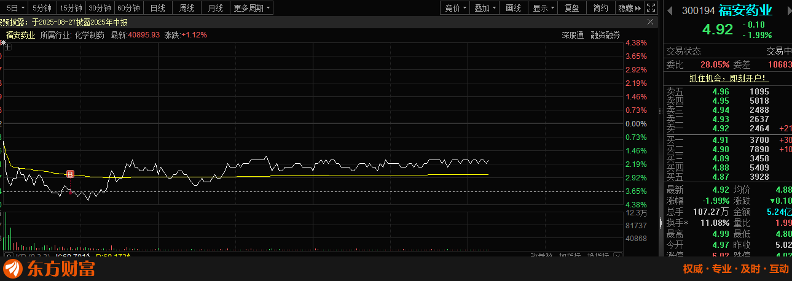Select the 卖四 4.95 order row
The image size is (792, 281).
pyautogui.click(x=729, y=101)
